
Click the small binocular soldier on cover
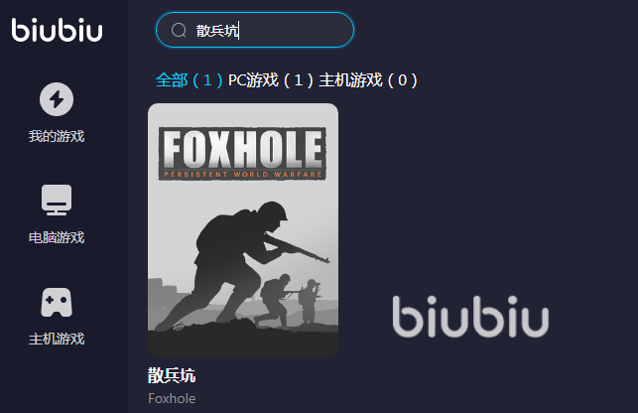coord(310,301)
